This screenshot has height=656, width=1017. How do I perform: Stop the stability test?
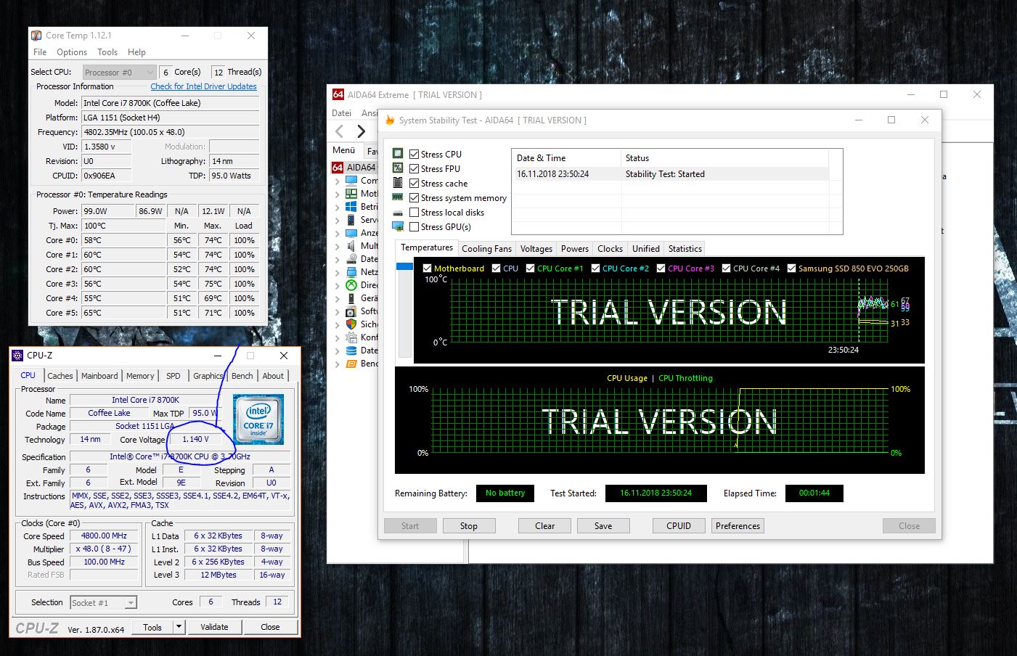click(x=469, y=526)
